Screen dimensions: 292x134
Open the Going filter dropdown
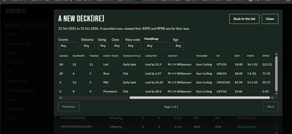(103, 46)
